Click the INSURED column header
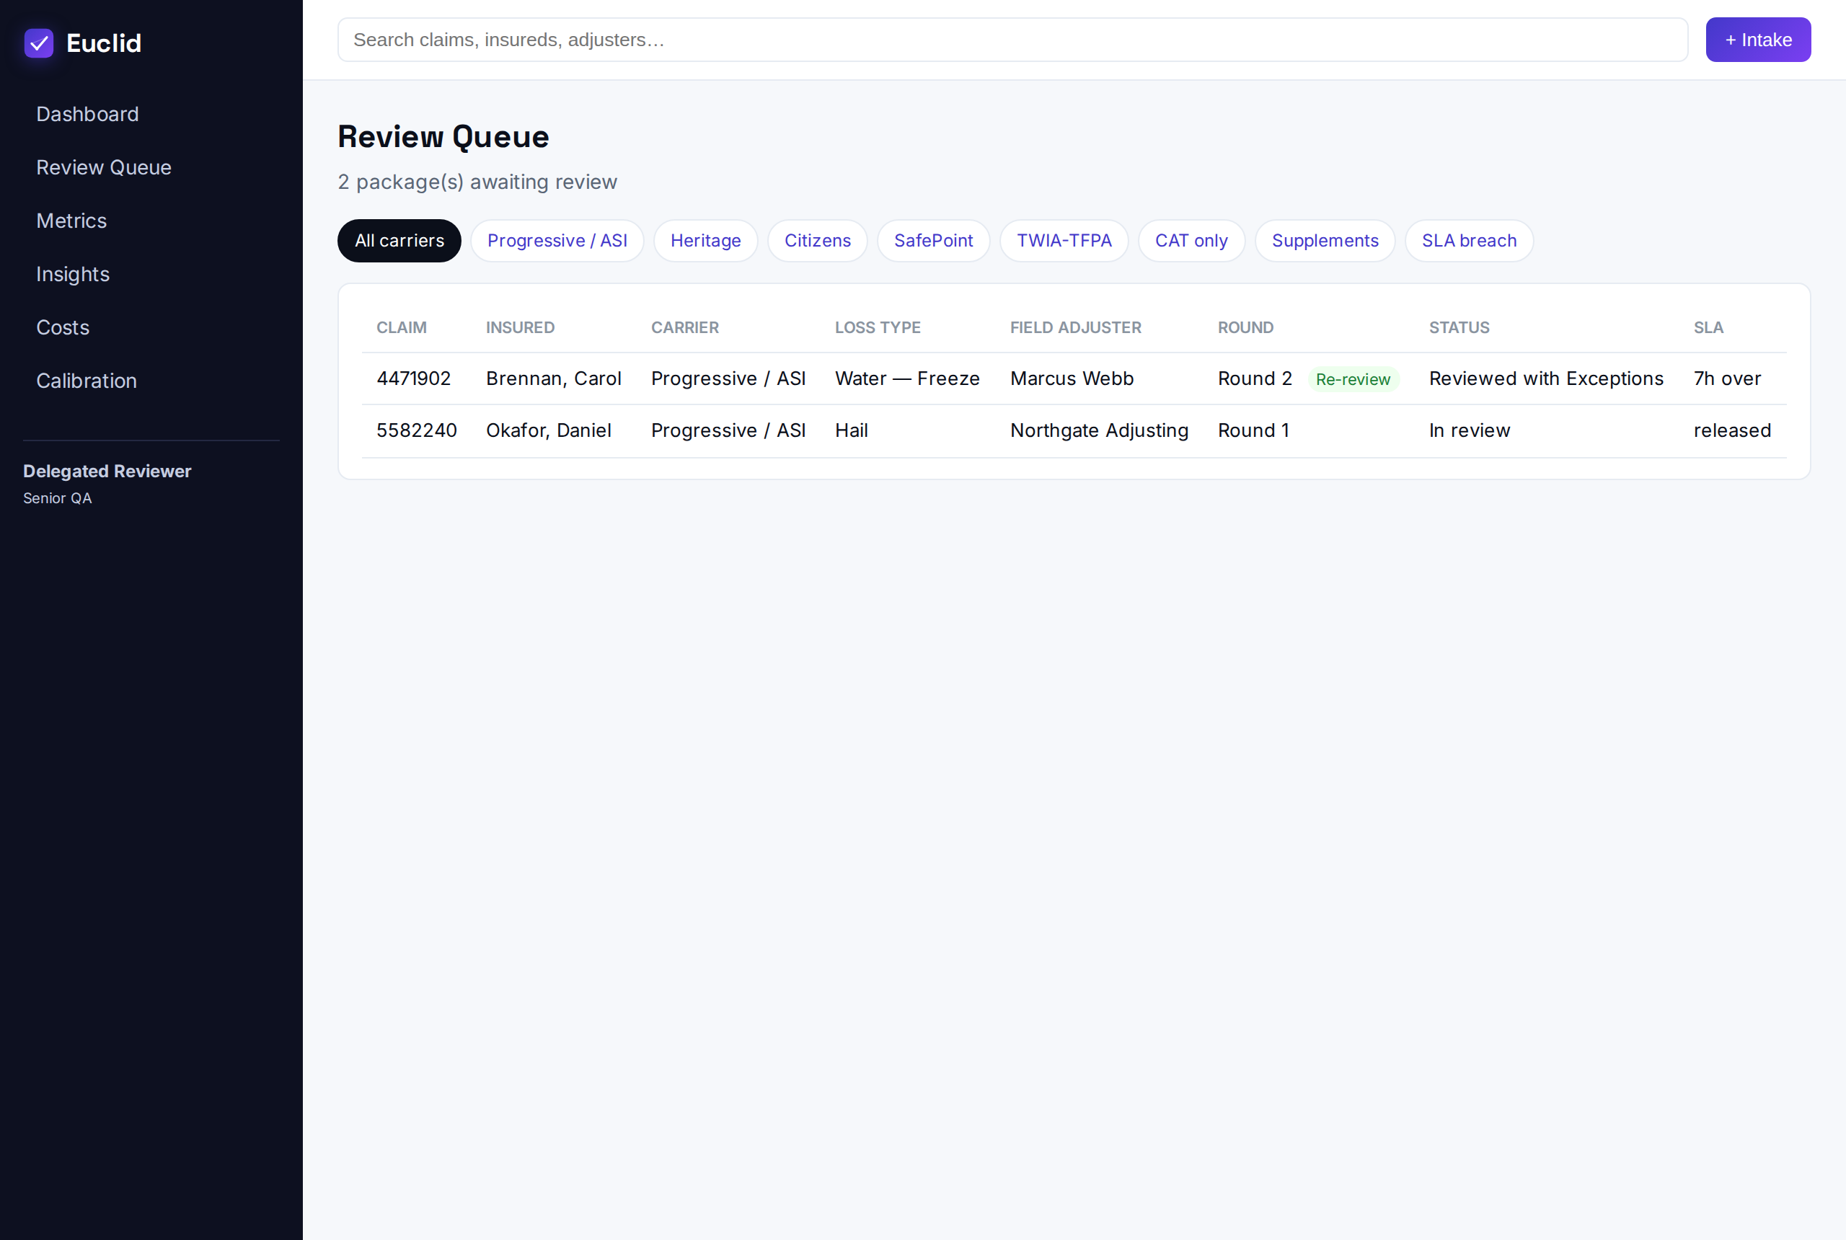 point(520,327)
